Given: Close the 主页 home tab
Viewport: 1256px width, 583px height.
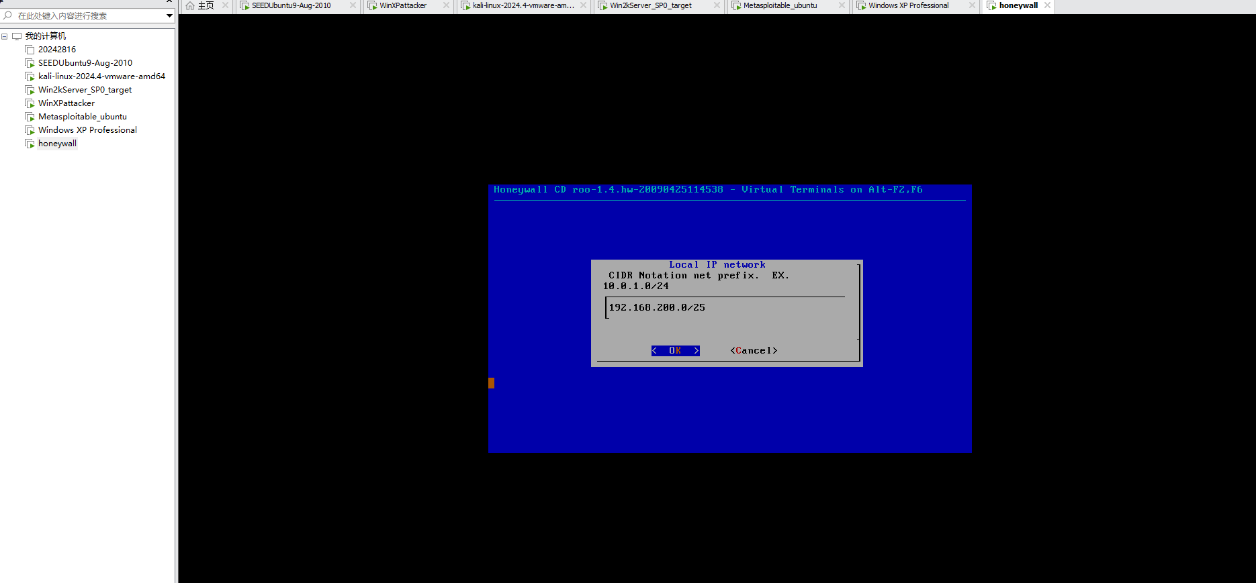Looking at the screenshot, I should click(225, 5).
